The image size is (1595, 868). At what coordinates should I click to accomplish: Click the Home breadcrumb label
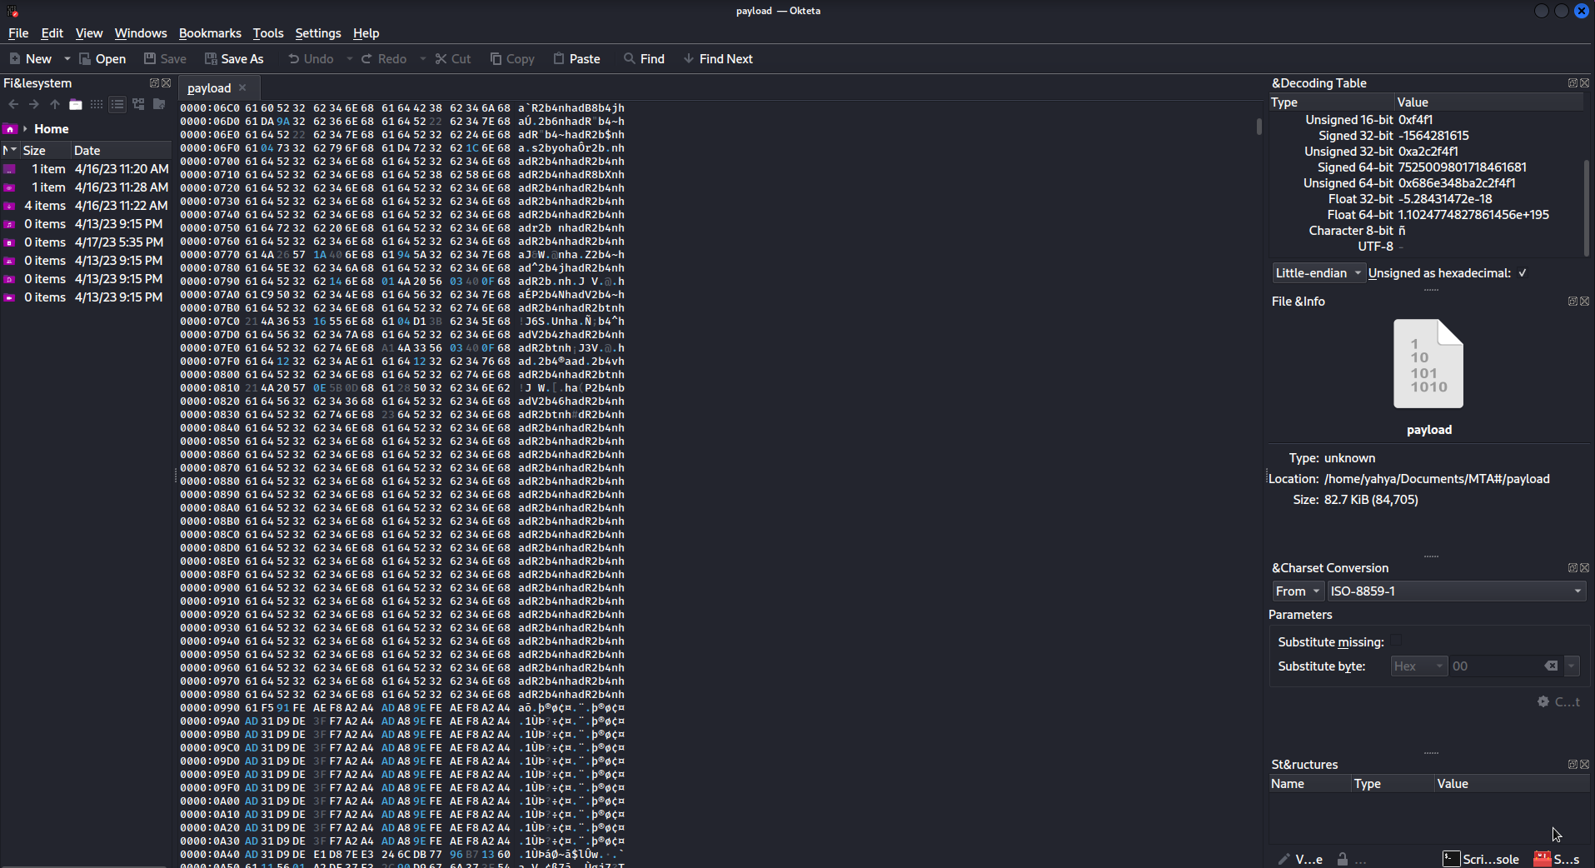coord(52,129)
